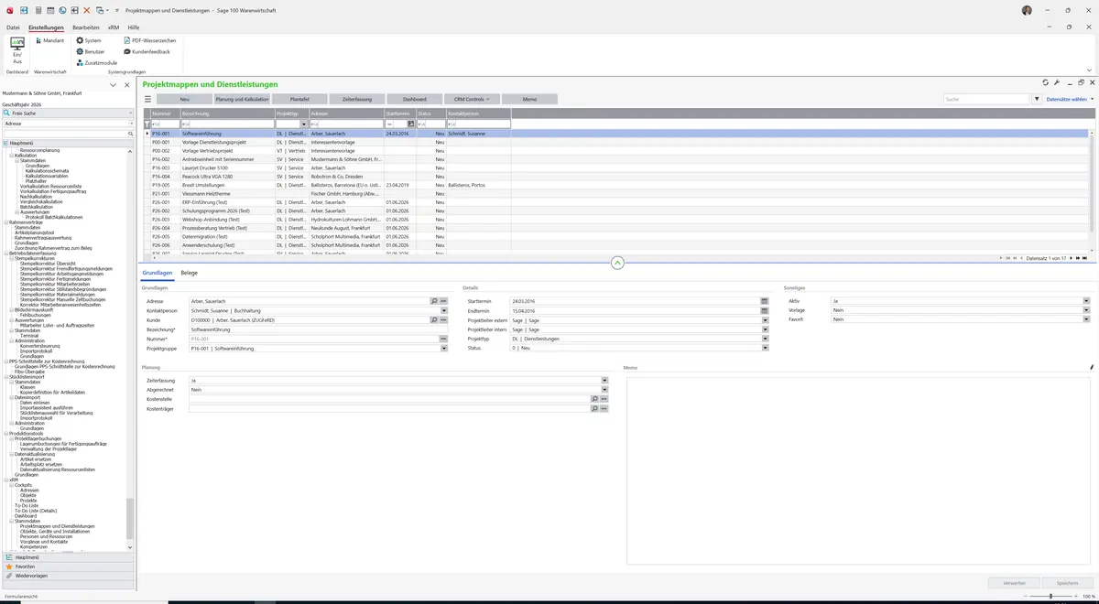Open the Zeiterfassung dropdown in Planung
This screenshot has width=1099, height=604.
click(x=604, y=380)
